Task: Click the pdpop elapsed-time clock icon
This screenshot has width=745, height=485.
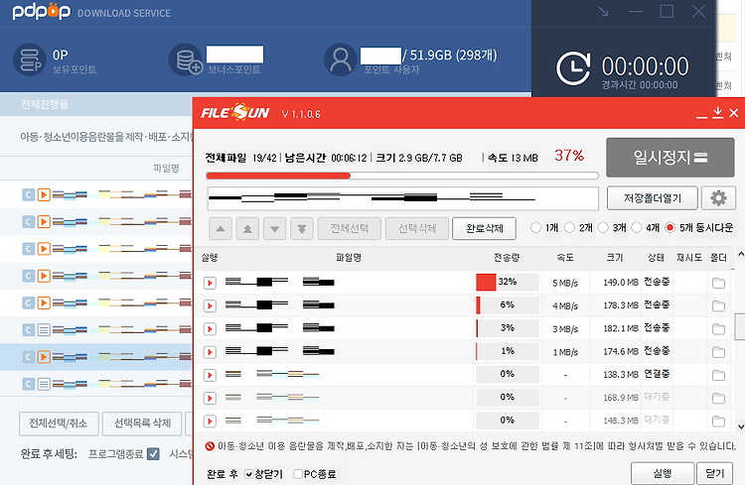Action: [x=573, y=68]
